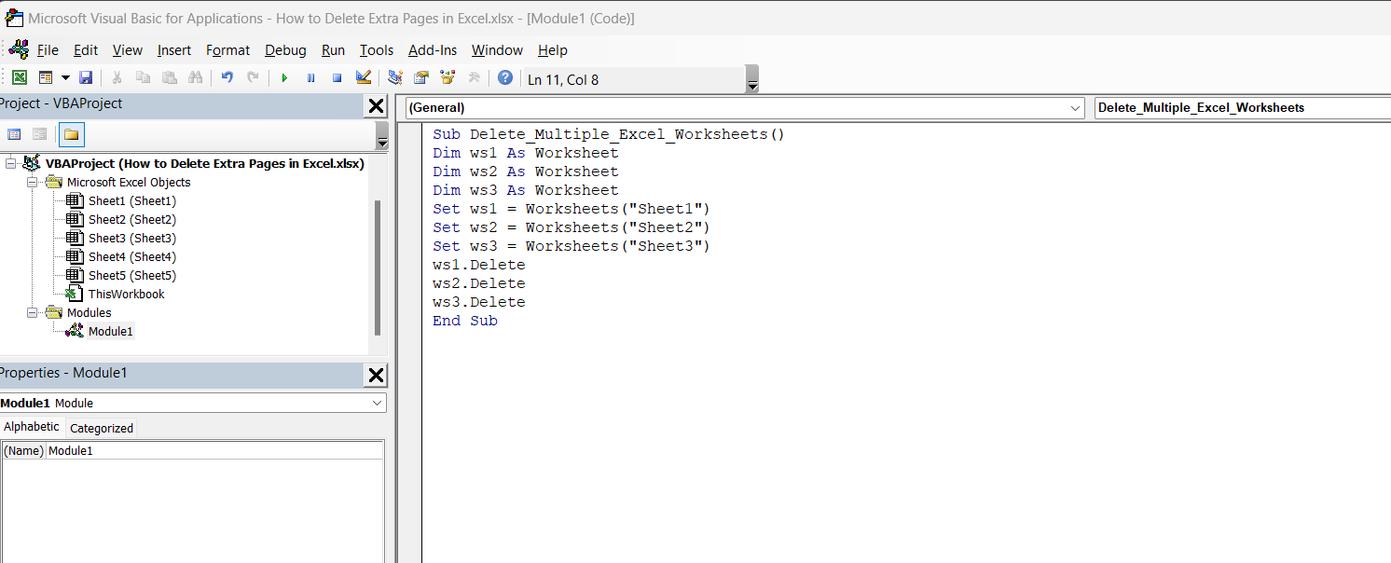Open the Debug menu

(x=285, y=50)
